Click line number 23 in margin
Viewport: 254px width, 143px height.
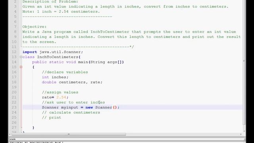[14, 107]
